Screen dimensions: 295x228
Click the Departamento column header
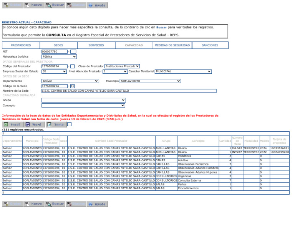point(12,141)
